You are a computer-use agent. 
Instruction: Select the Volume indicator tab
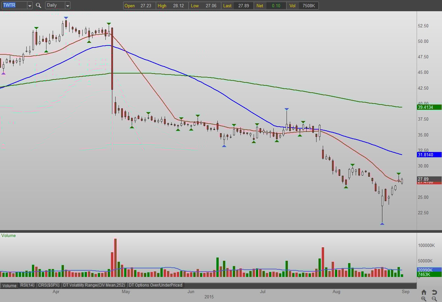point(10,286)
